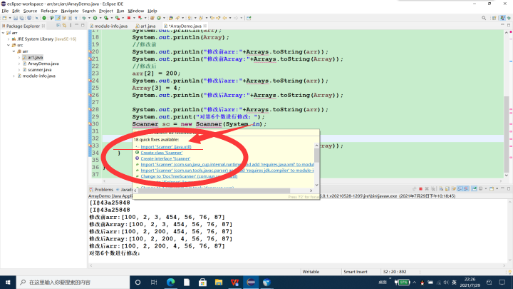Viewport: 513px width, 289px height.
Task: Click the Windows Start button
Action: tap(9, 282)
